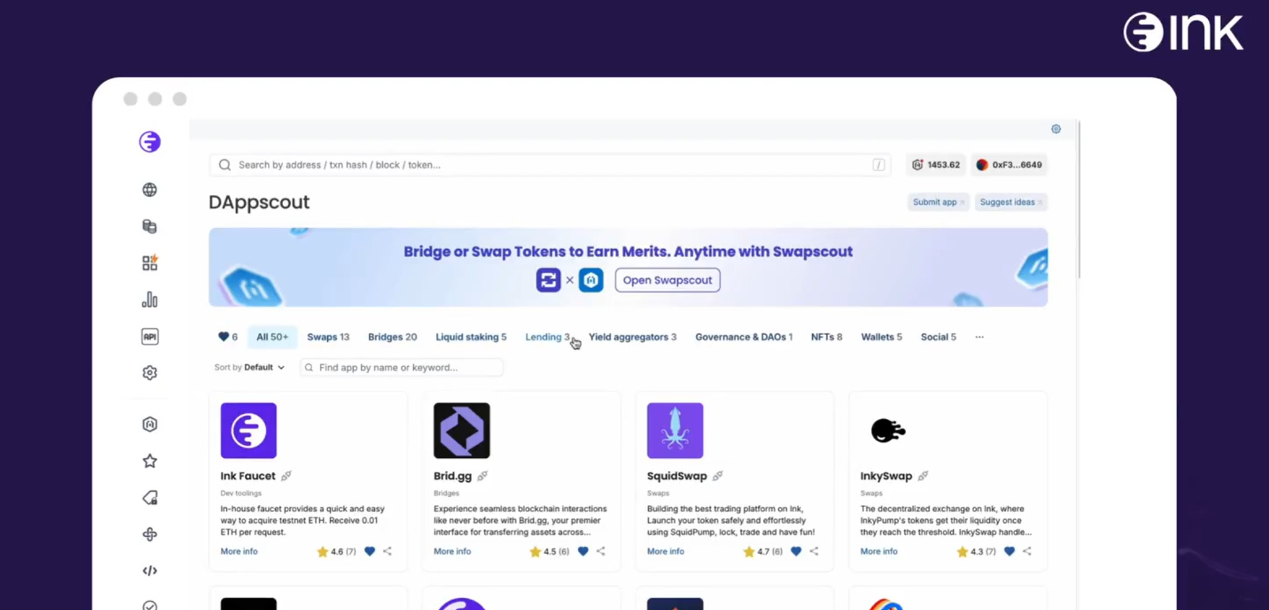Toggle favorite heart on Ink Faucet card
The width and height of the screenshot is (1269, 610).
click(x=370, y=551)
